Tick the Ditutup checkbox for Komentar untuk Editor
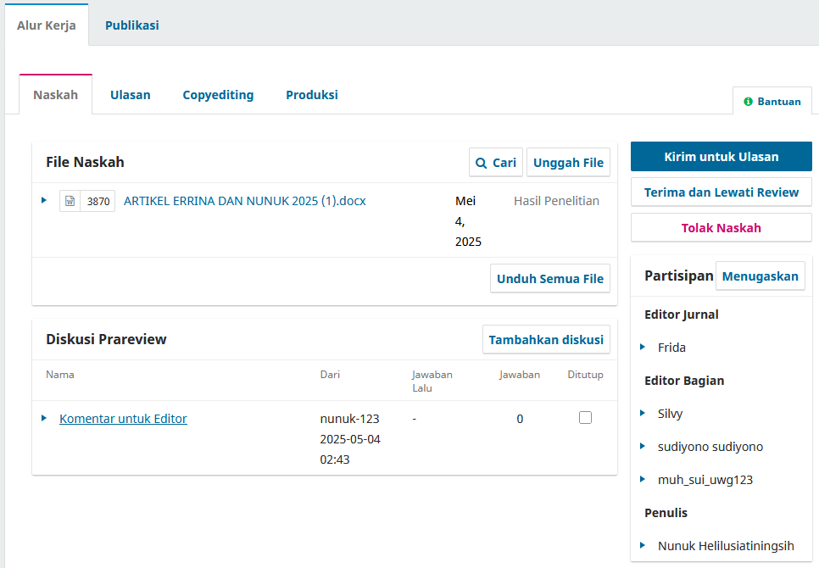Image resolution: width=819 pixels, height=568 pixels. [585, 418]
